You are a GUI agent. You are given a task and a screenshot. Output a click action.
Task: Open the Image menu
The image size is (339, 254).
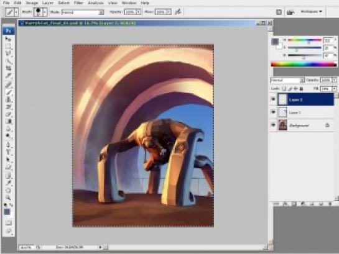point(32,3)
